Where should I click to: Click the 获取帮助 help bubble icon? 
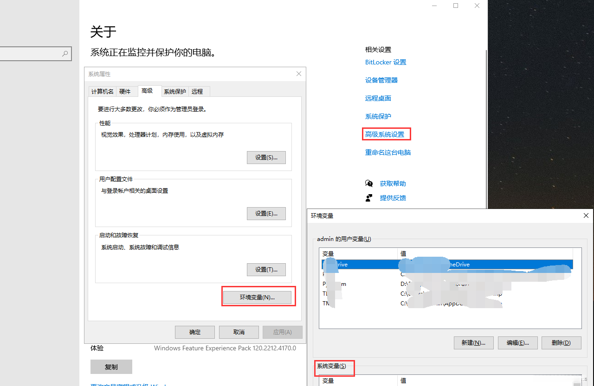[369, 184]
